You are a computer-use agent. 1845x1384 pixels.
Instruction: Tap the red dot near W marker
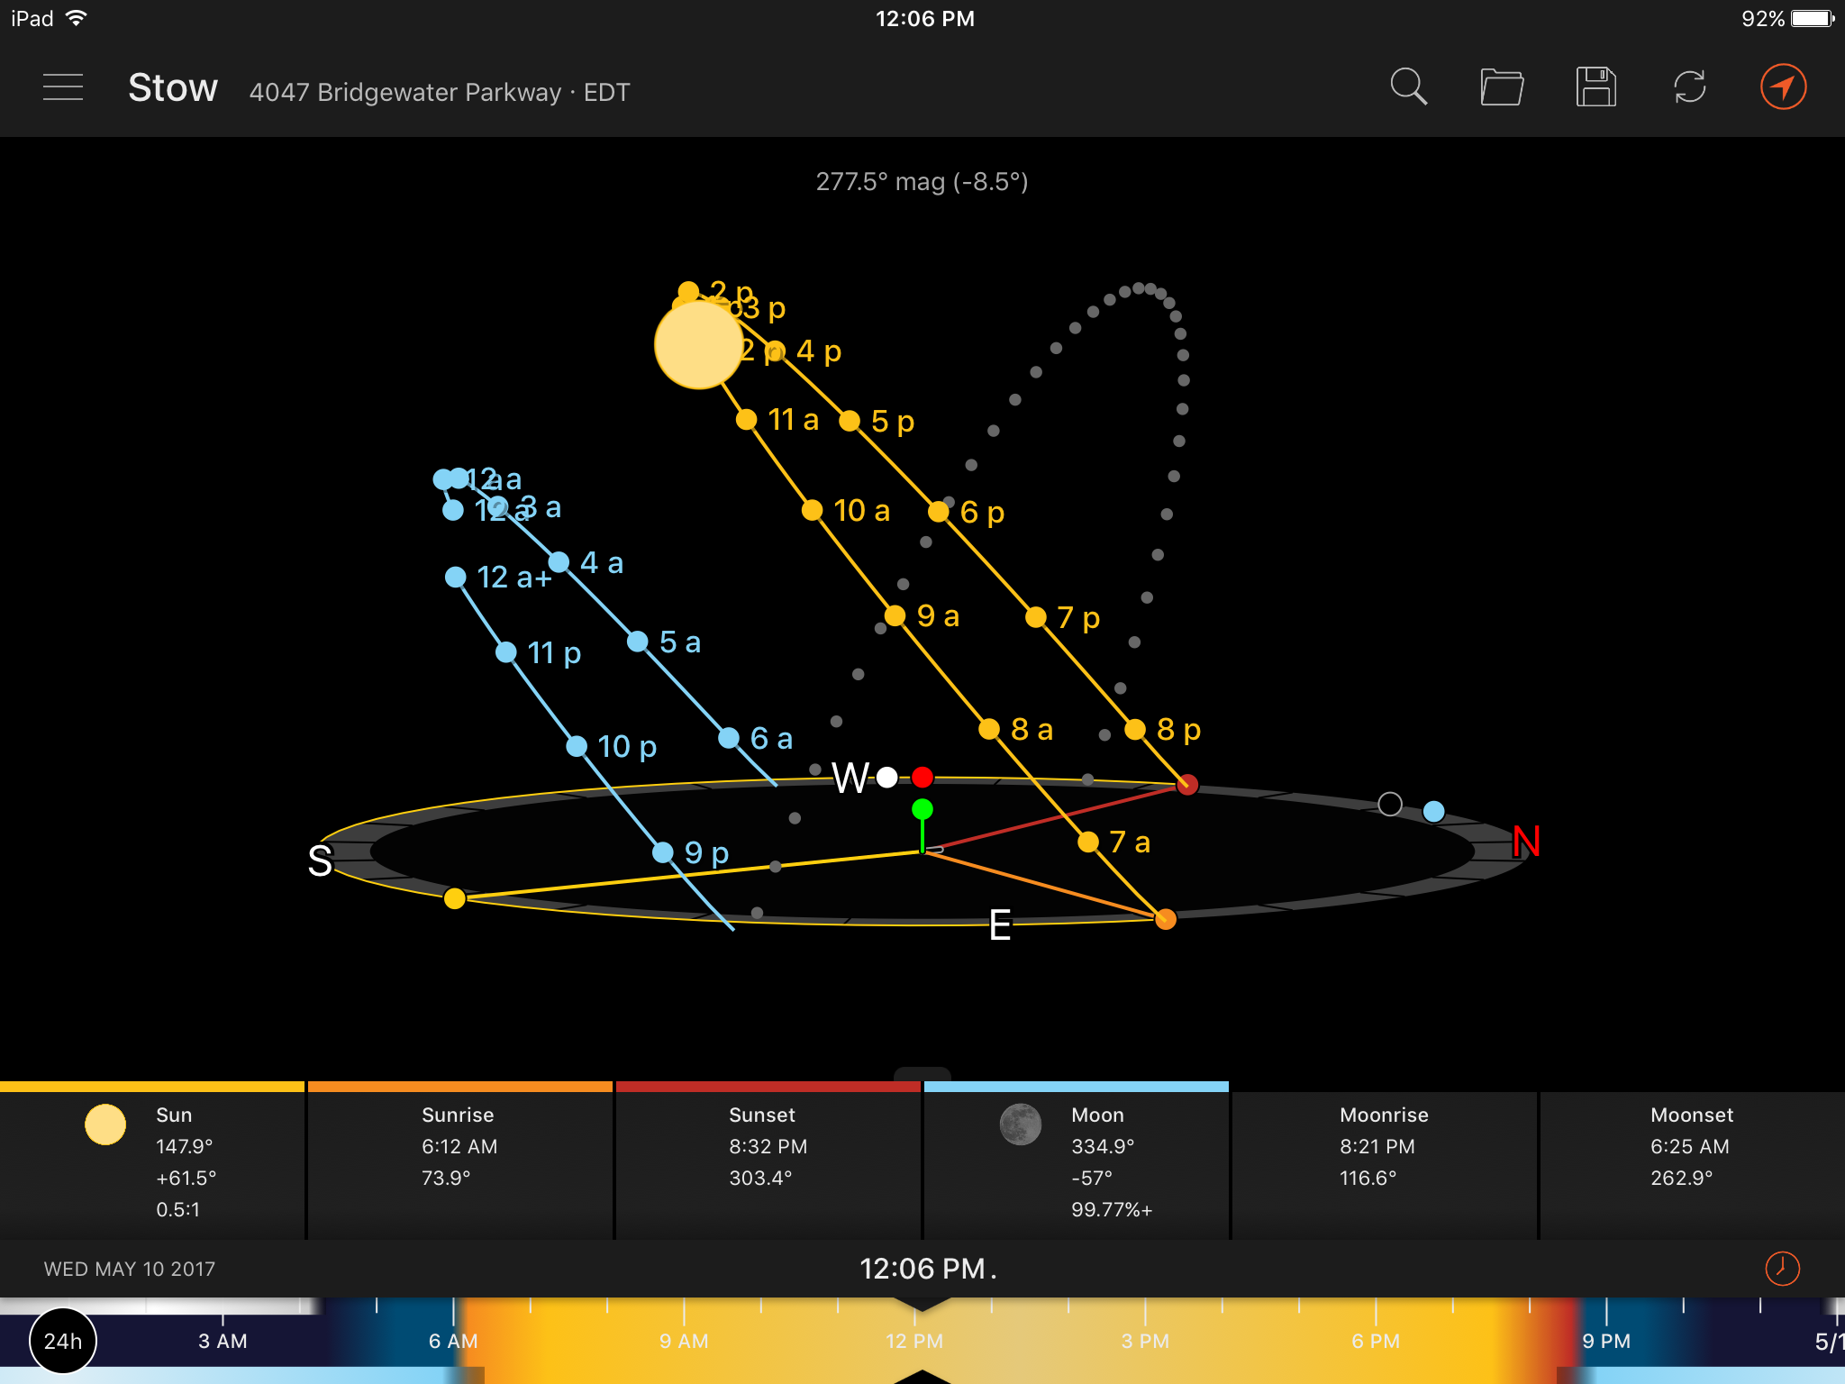pos(922,778)
